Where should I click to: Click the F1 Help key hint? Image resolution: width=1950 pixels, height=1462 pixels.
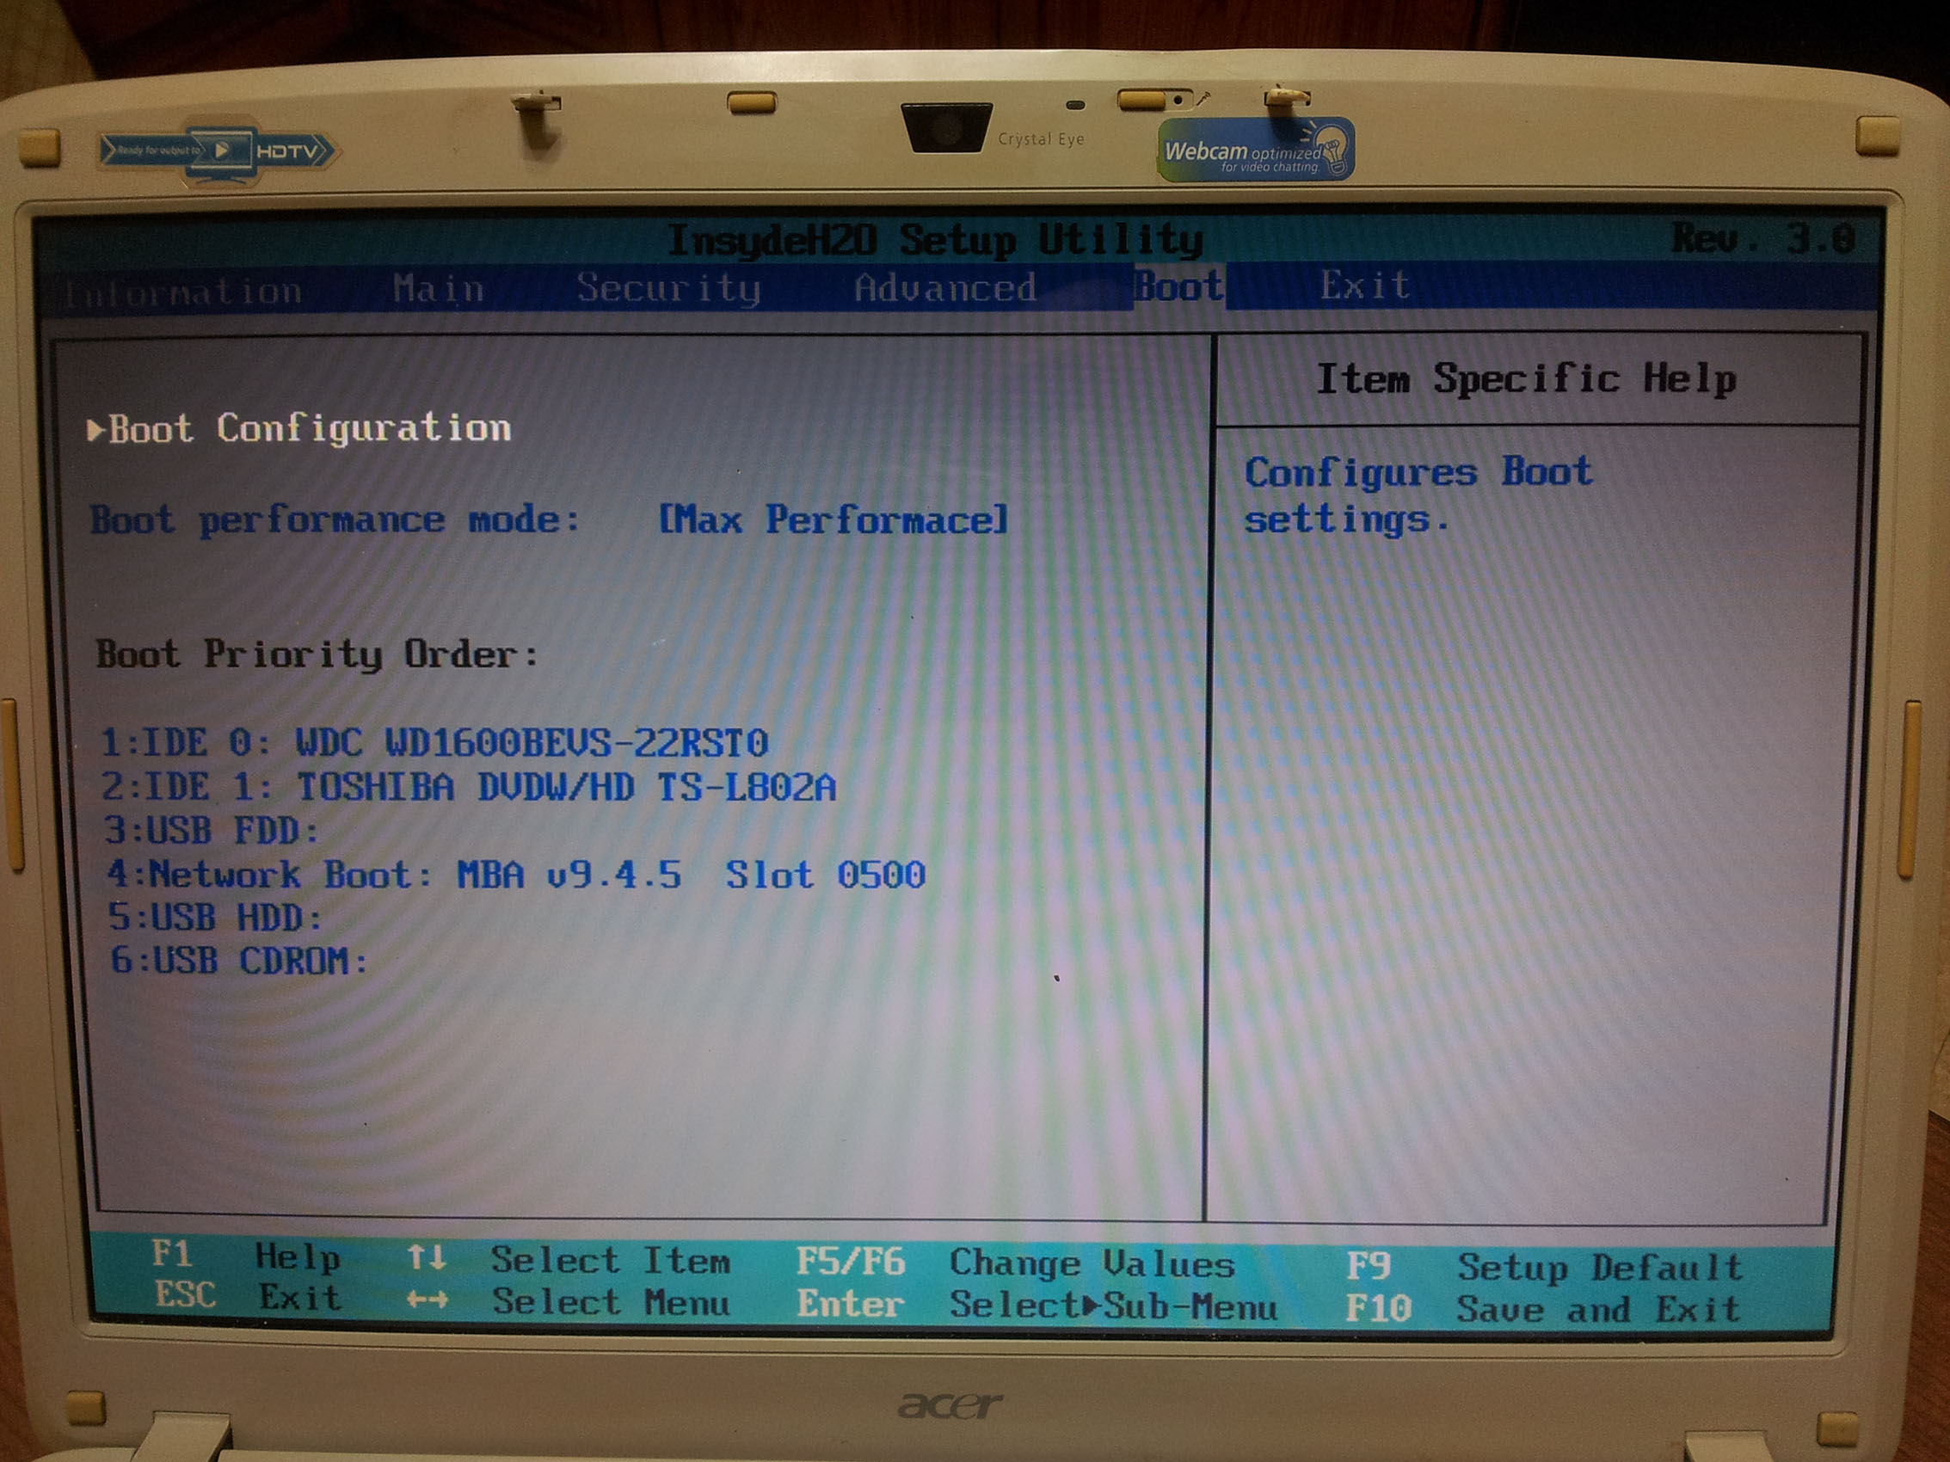click(246, 1256)
